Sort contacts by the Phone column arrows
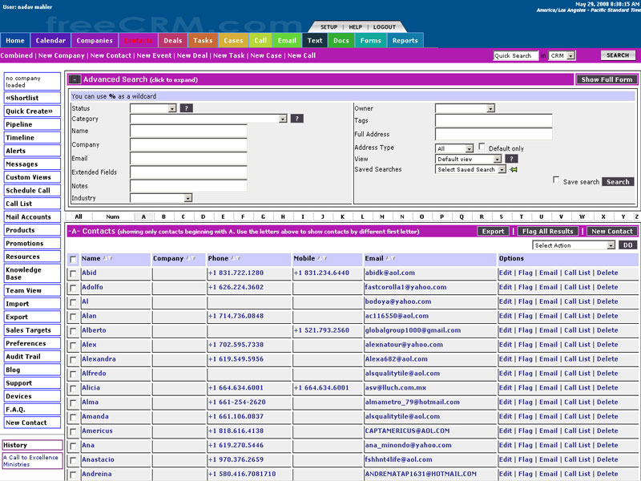 coord(236,258)
